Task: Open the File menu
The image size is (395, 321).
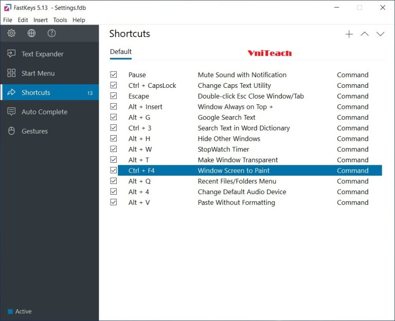Action: tap(8, 20)
